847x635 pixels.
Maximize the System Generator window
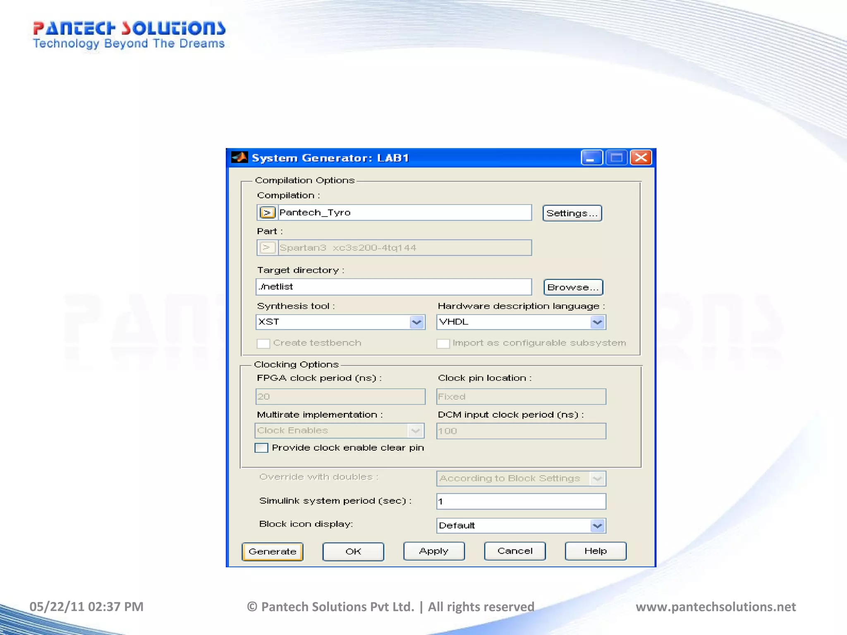[616, 158]
